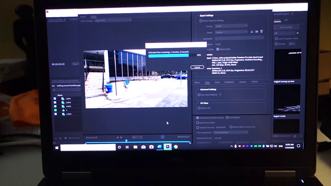Switch to the Output tab
The image size is (331, 186).
(93, 17)
